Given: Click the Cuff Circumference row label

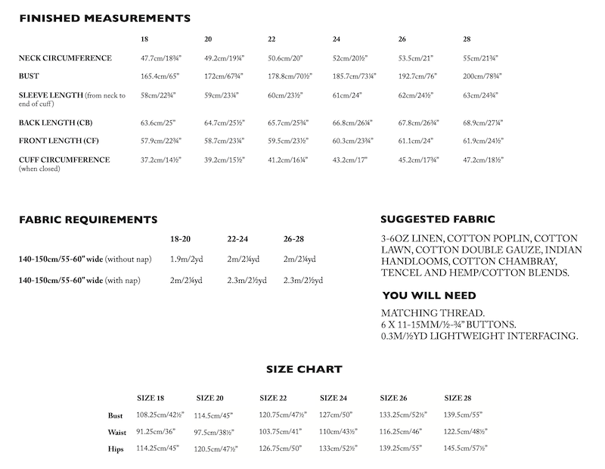Looking at the screenshot, I should (x=64, y=160).
